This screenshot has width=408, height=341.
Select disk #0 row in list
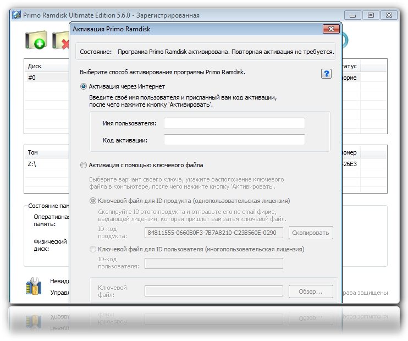click(47, 78)
